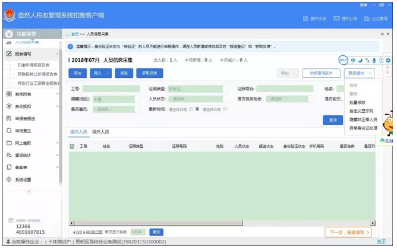Image resolution: width=397 pixels, height=250 pixels.
Task: Click 下一步，报表填写 button
Action: 348,232
